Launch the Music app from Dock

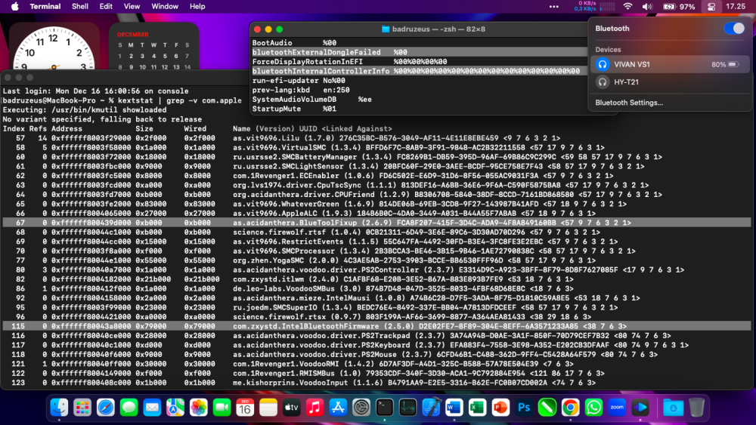(x=314, y=408)
